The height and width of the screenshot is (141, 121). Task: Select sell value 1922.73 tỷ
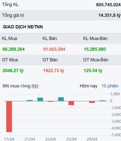pyautogui.click(x=54, y=71)
